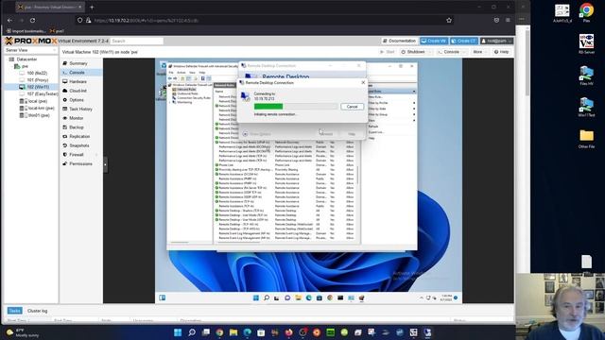
Task: Select VM 100 in the resource tree
Action: 37,73
